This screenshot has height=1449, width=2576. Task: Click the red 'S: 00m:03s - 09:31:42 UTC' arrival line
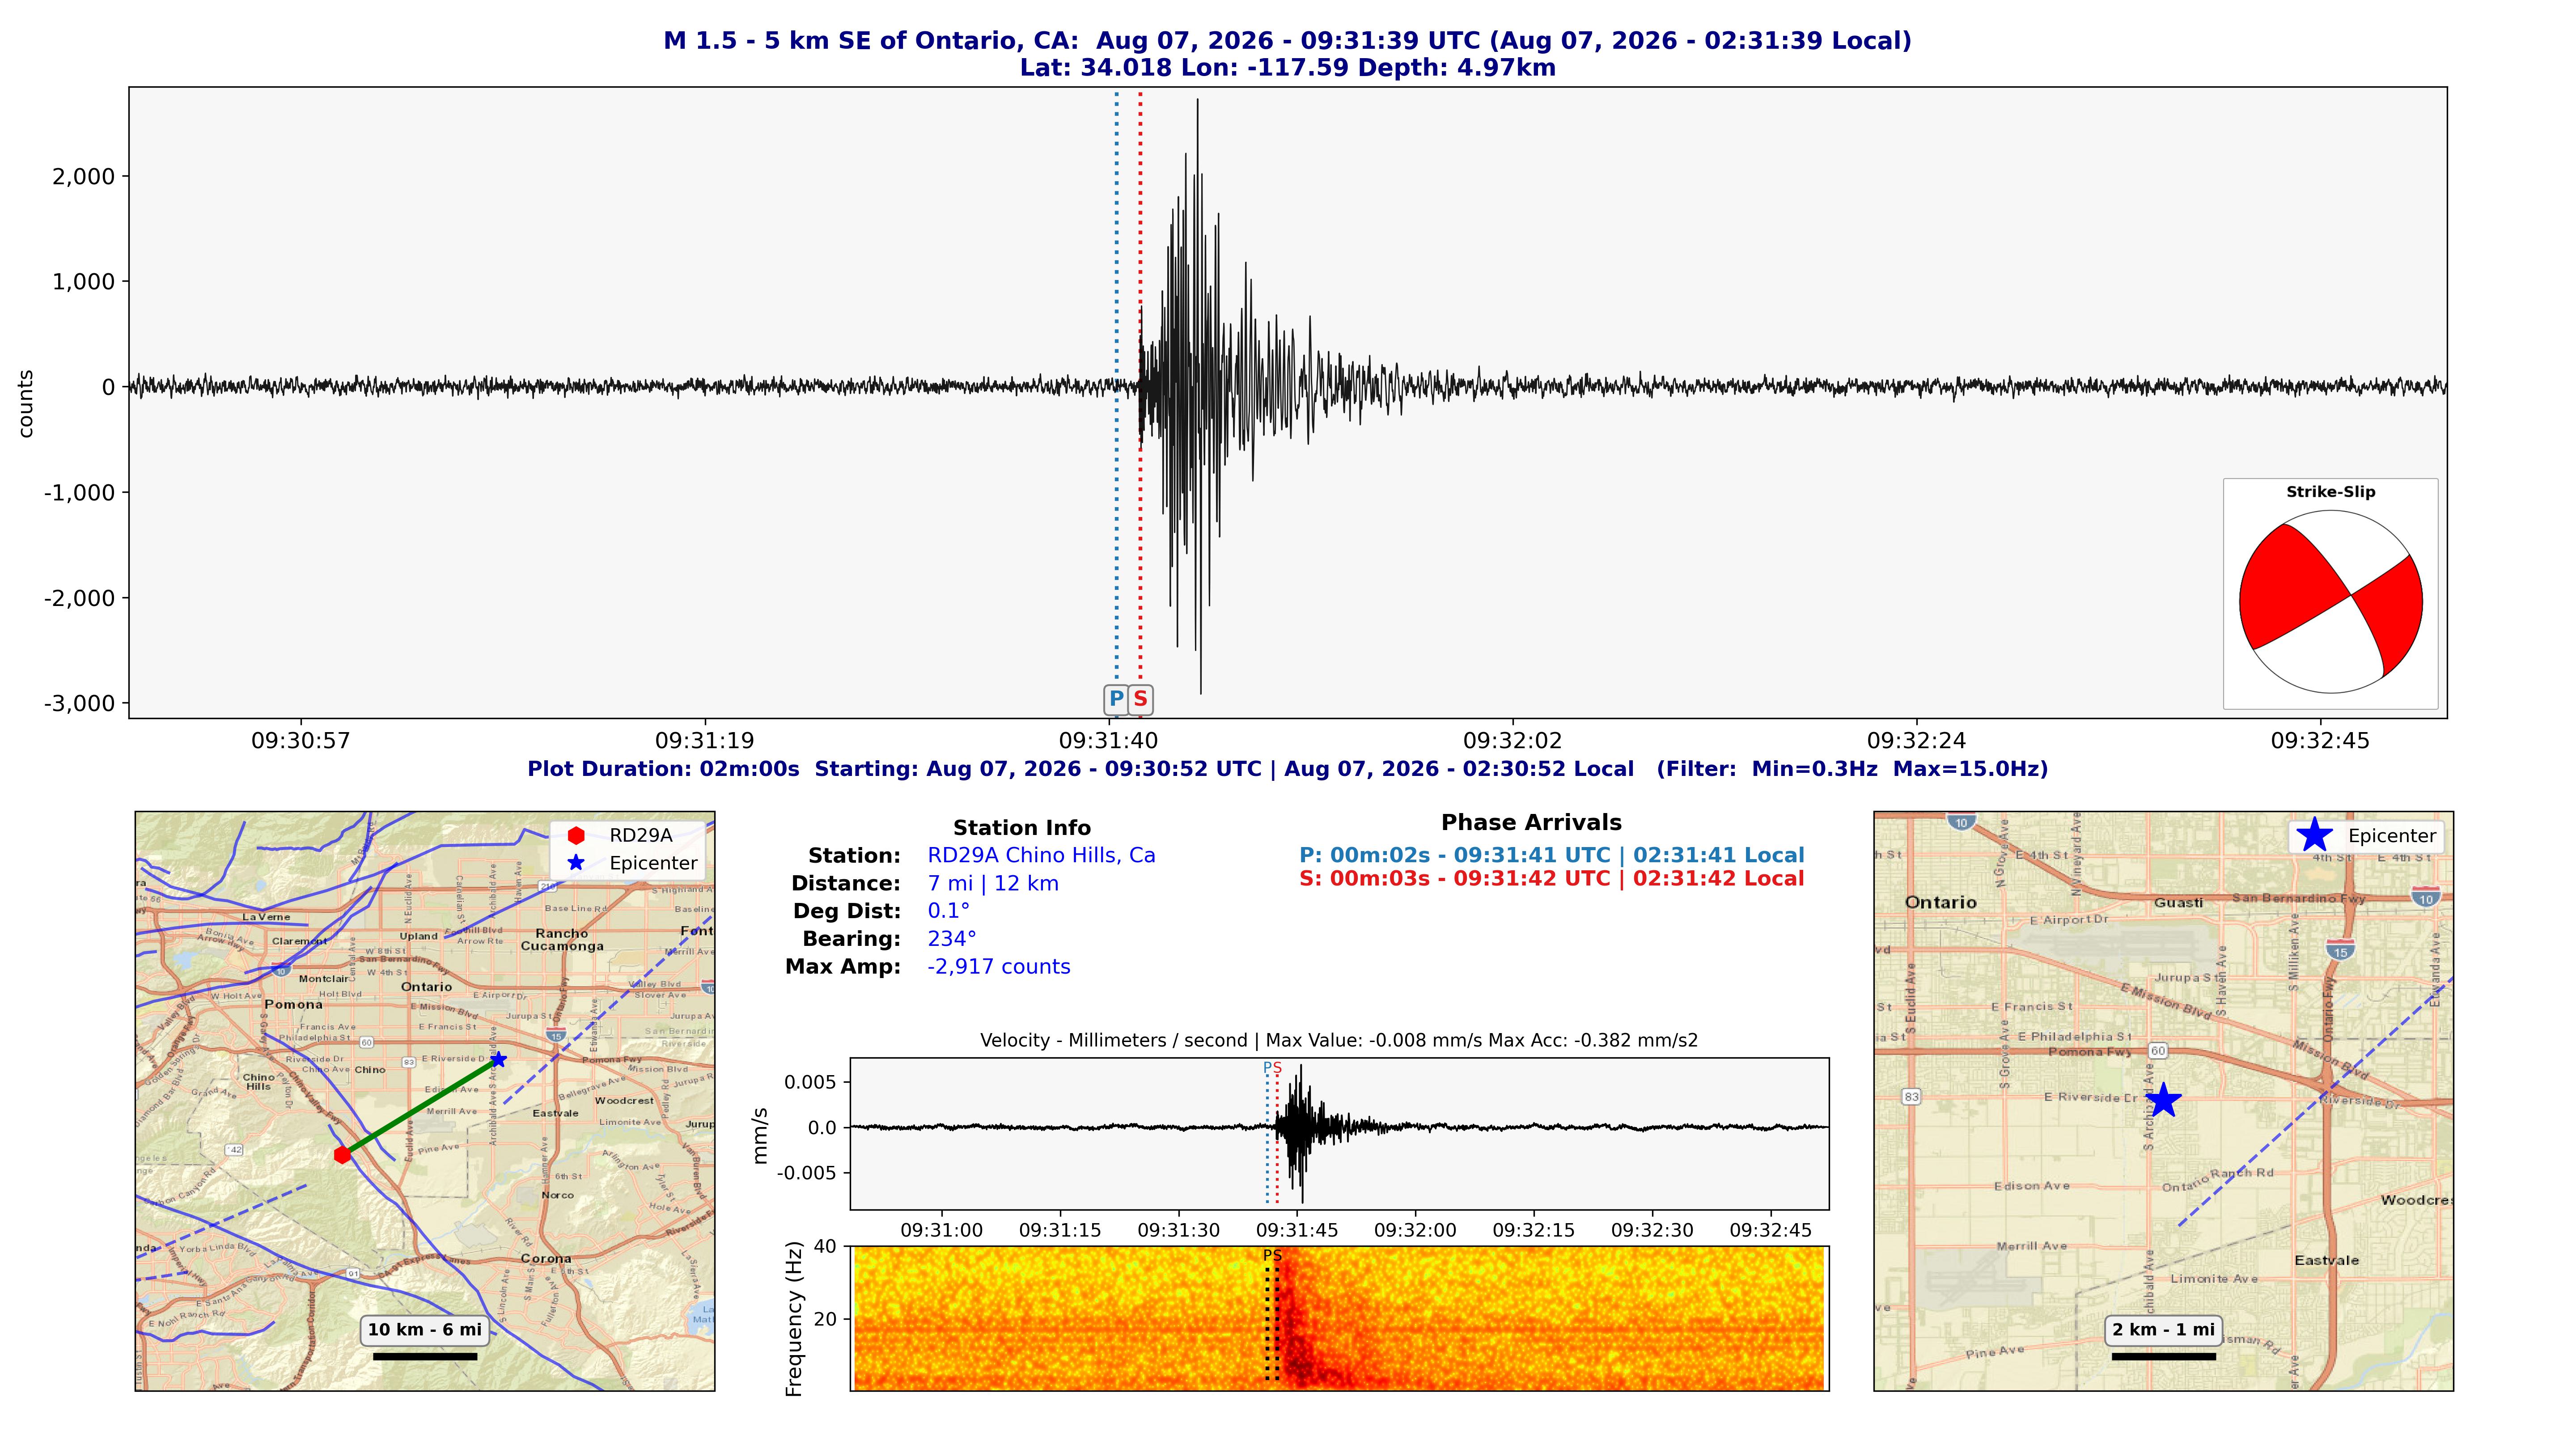click(x=1552, y=879)
